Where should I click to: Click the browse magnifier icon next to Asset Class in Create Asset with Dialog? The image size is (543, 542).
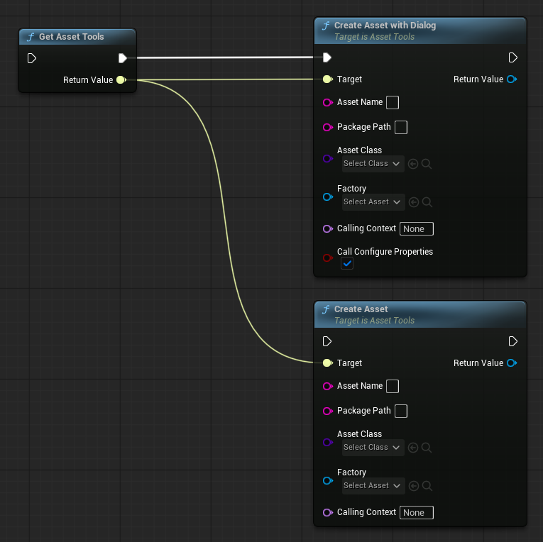pos(427,164)
